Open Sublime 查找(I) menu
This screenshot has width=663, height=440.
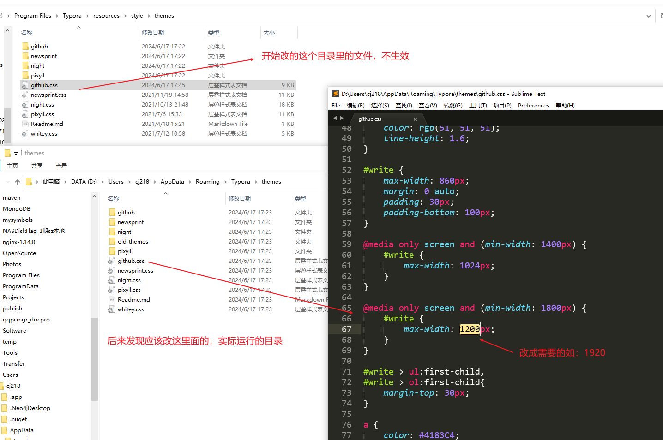tap(404, 106)
